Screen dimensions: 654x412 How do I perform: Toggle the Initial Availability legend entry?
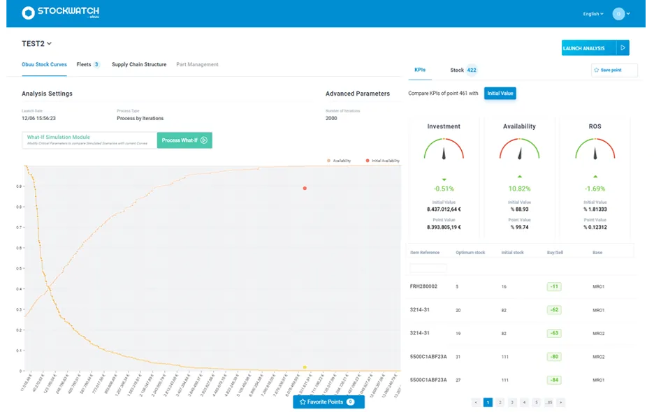[x=382, y=161]
